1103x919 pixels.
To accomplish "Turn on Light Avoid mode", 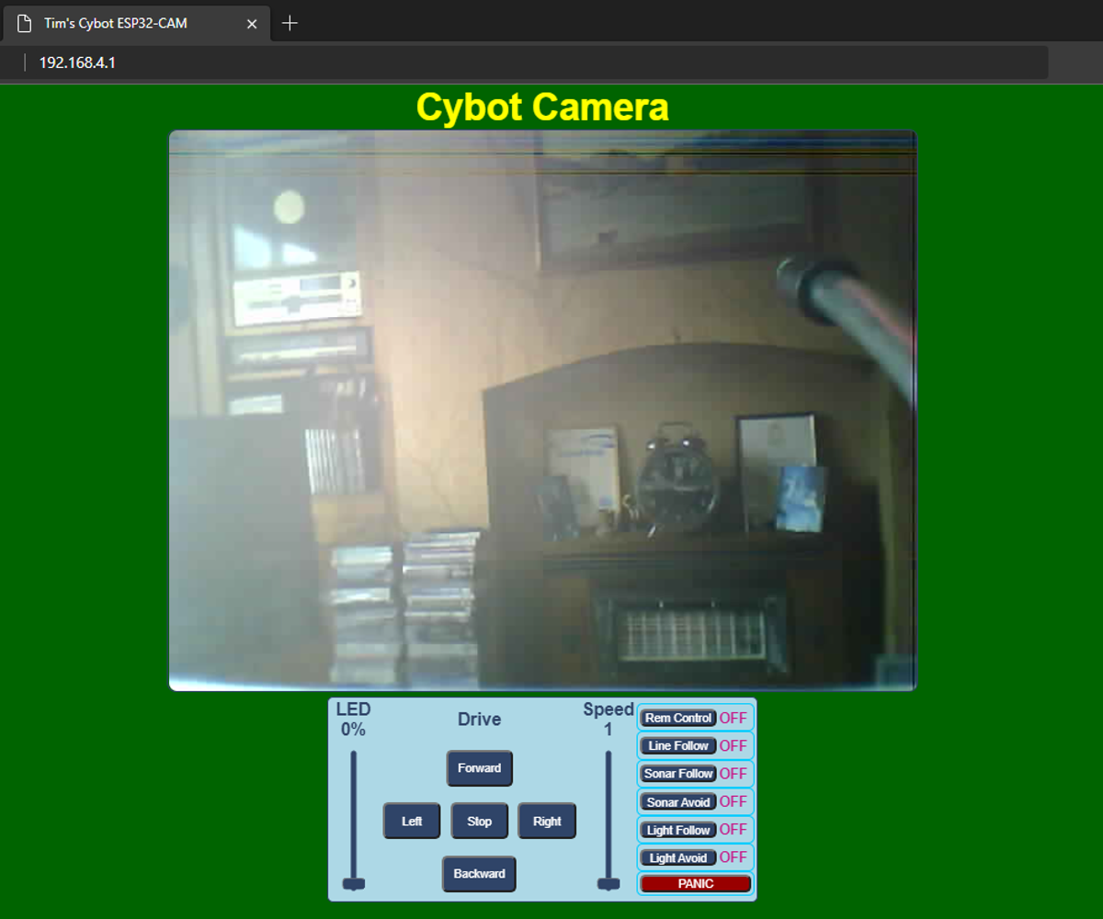I will point(677,857).
